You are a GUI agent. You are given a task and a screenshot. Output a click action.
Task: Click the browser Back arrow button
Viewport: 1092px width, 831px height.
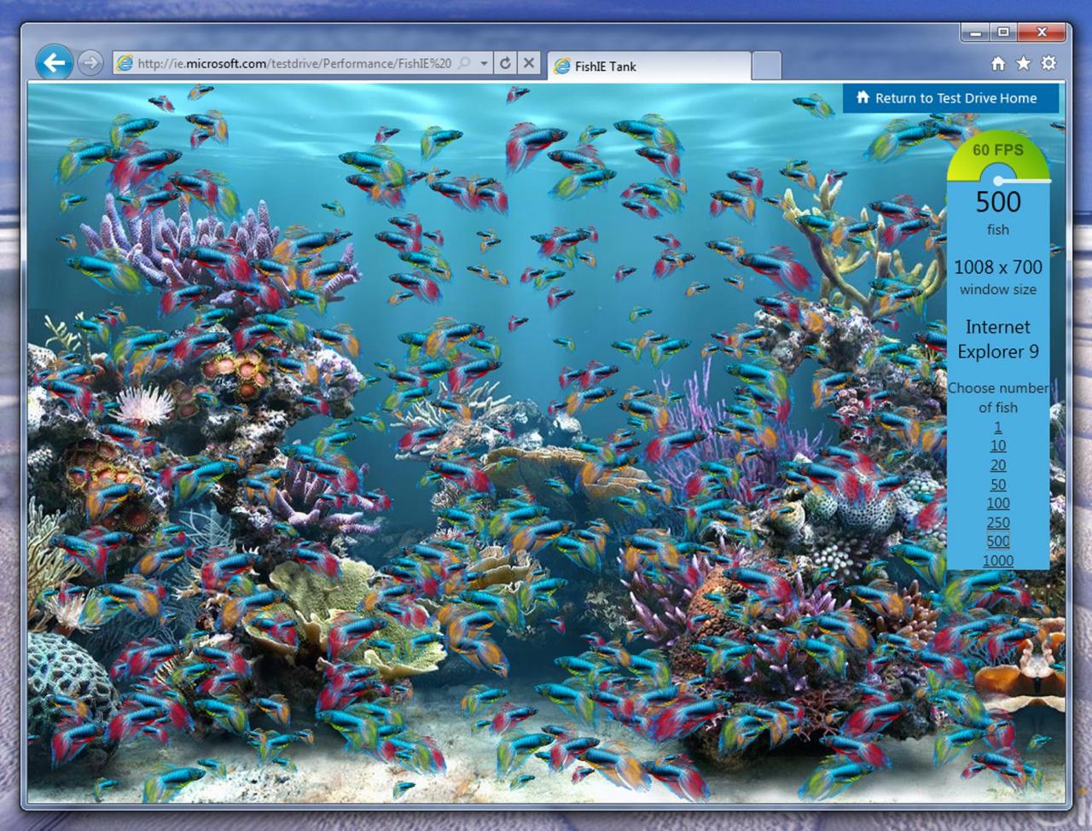tap(54, 62)
